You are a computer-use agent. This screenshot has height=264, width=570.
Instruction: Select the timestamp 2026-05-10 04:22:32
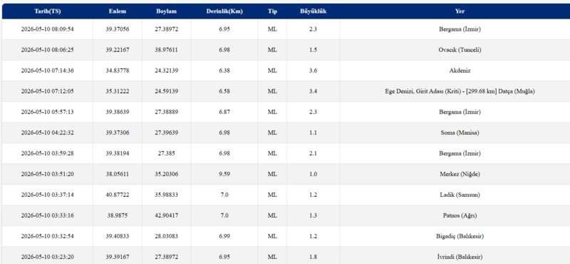(x=47, y=133)
